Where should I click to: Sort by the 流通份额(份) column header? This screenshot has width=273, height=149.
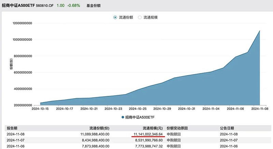[x=99, y=128]
